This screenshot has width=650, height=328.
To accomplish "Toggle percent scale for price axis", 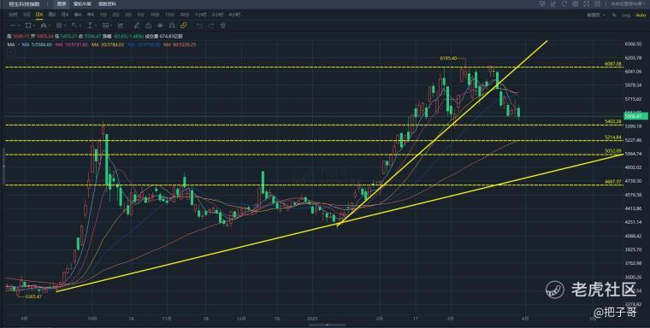I will point(613,15).
